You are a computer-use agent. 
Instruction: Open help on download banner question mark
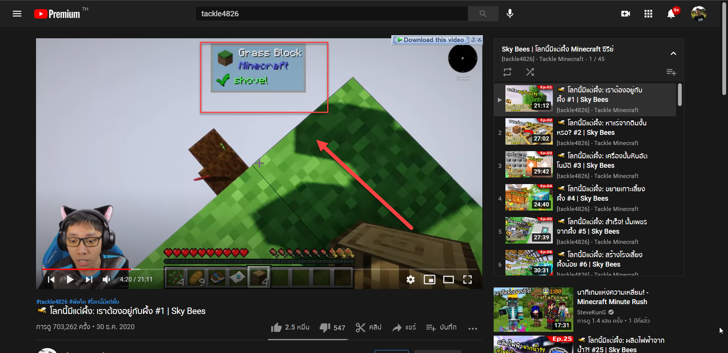click(x=473, y=39)
